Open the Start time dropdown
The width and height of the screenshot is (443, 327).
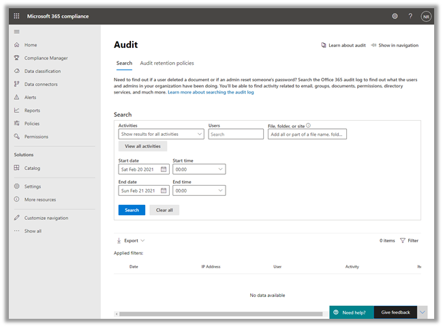point(198,169)
